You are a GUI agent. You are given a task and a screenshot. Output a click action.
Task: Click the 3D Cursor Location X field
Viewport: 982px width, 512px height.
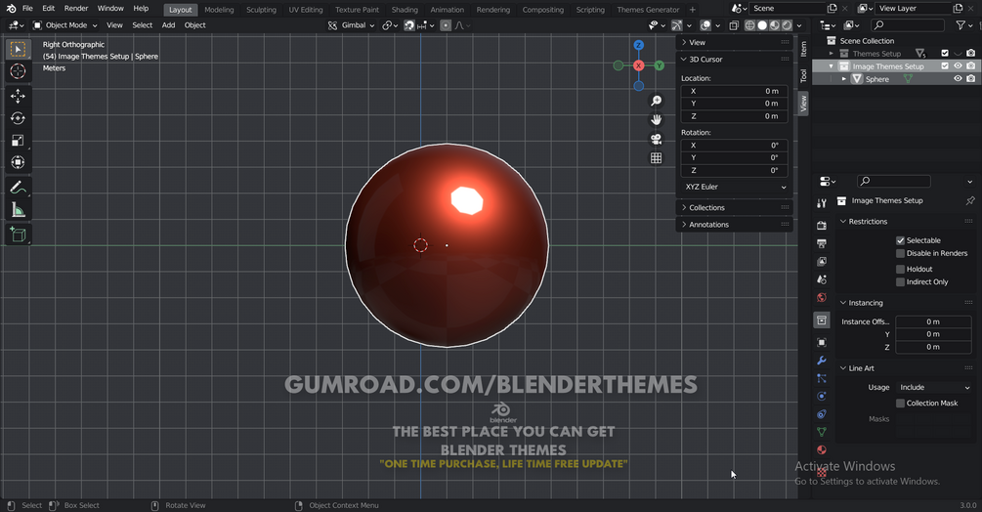tap(735, 92)
